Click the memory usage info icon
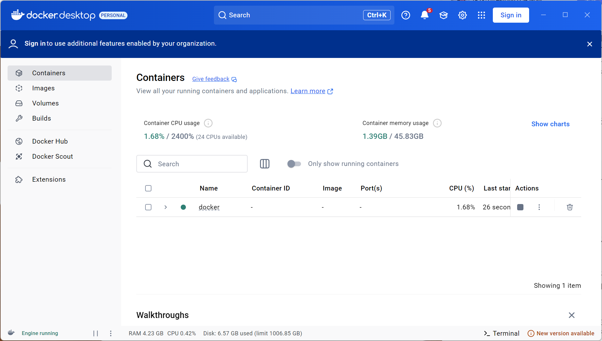The image size is (602, 341). 437,123
